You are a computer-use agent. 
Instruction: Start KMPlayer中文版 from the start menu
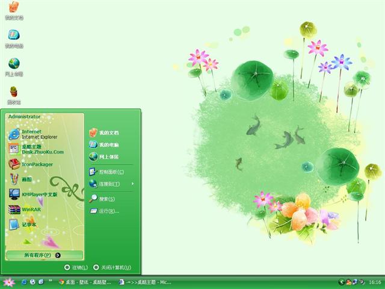[x=33, y=194]
